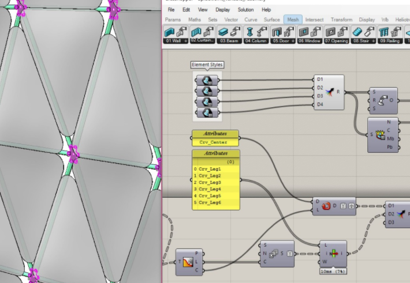Screen dimensions: 410x283
Task: Click the Beam component icon
Action: [223, 32]
